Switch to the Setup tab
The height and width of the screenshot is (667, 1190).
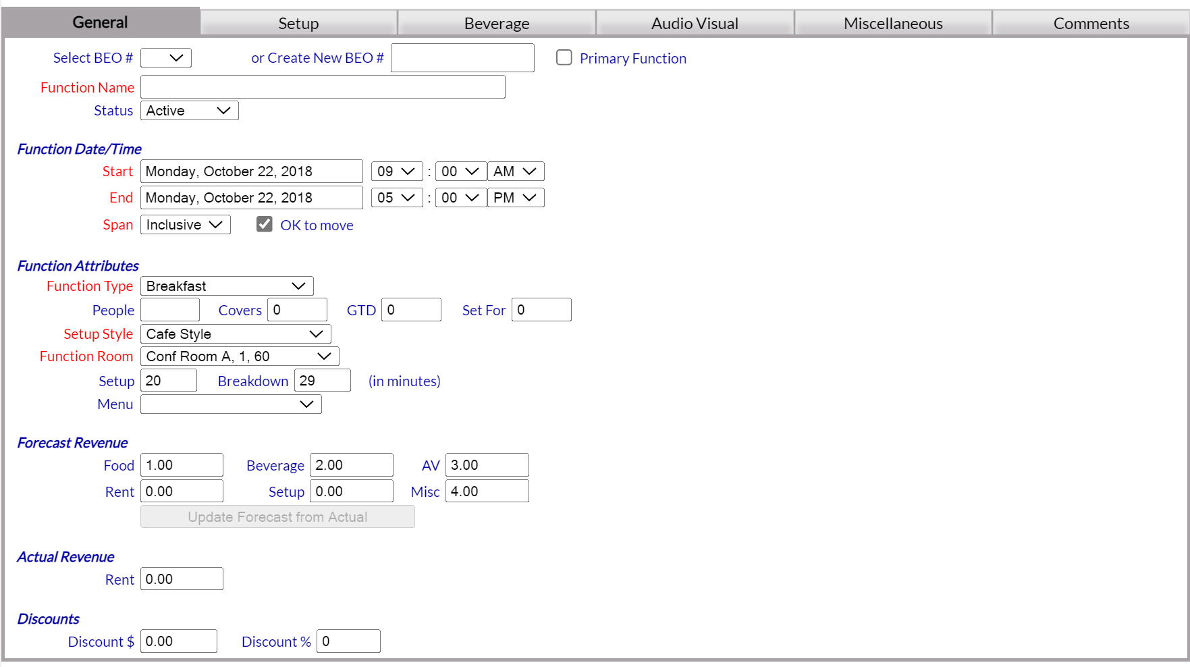point(298,22)
